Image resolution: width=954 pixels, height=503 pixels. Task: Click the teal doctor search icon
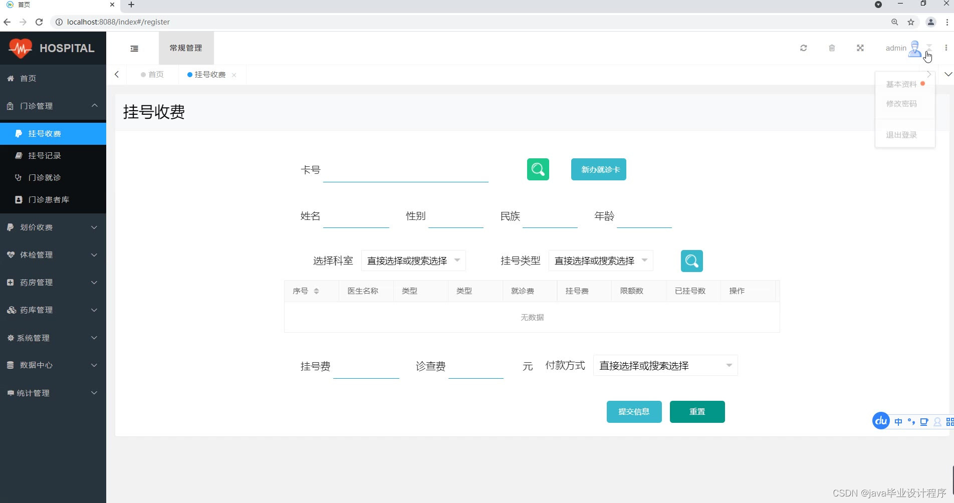[691, 261]
